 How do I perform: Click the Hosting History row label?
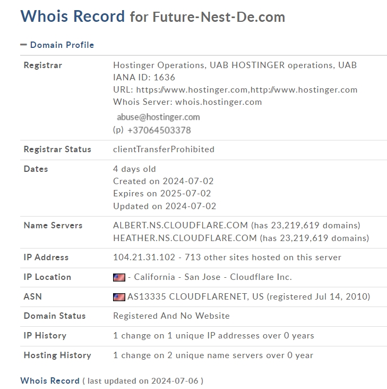57,355
